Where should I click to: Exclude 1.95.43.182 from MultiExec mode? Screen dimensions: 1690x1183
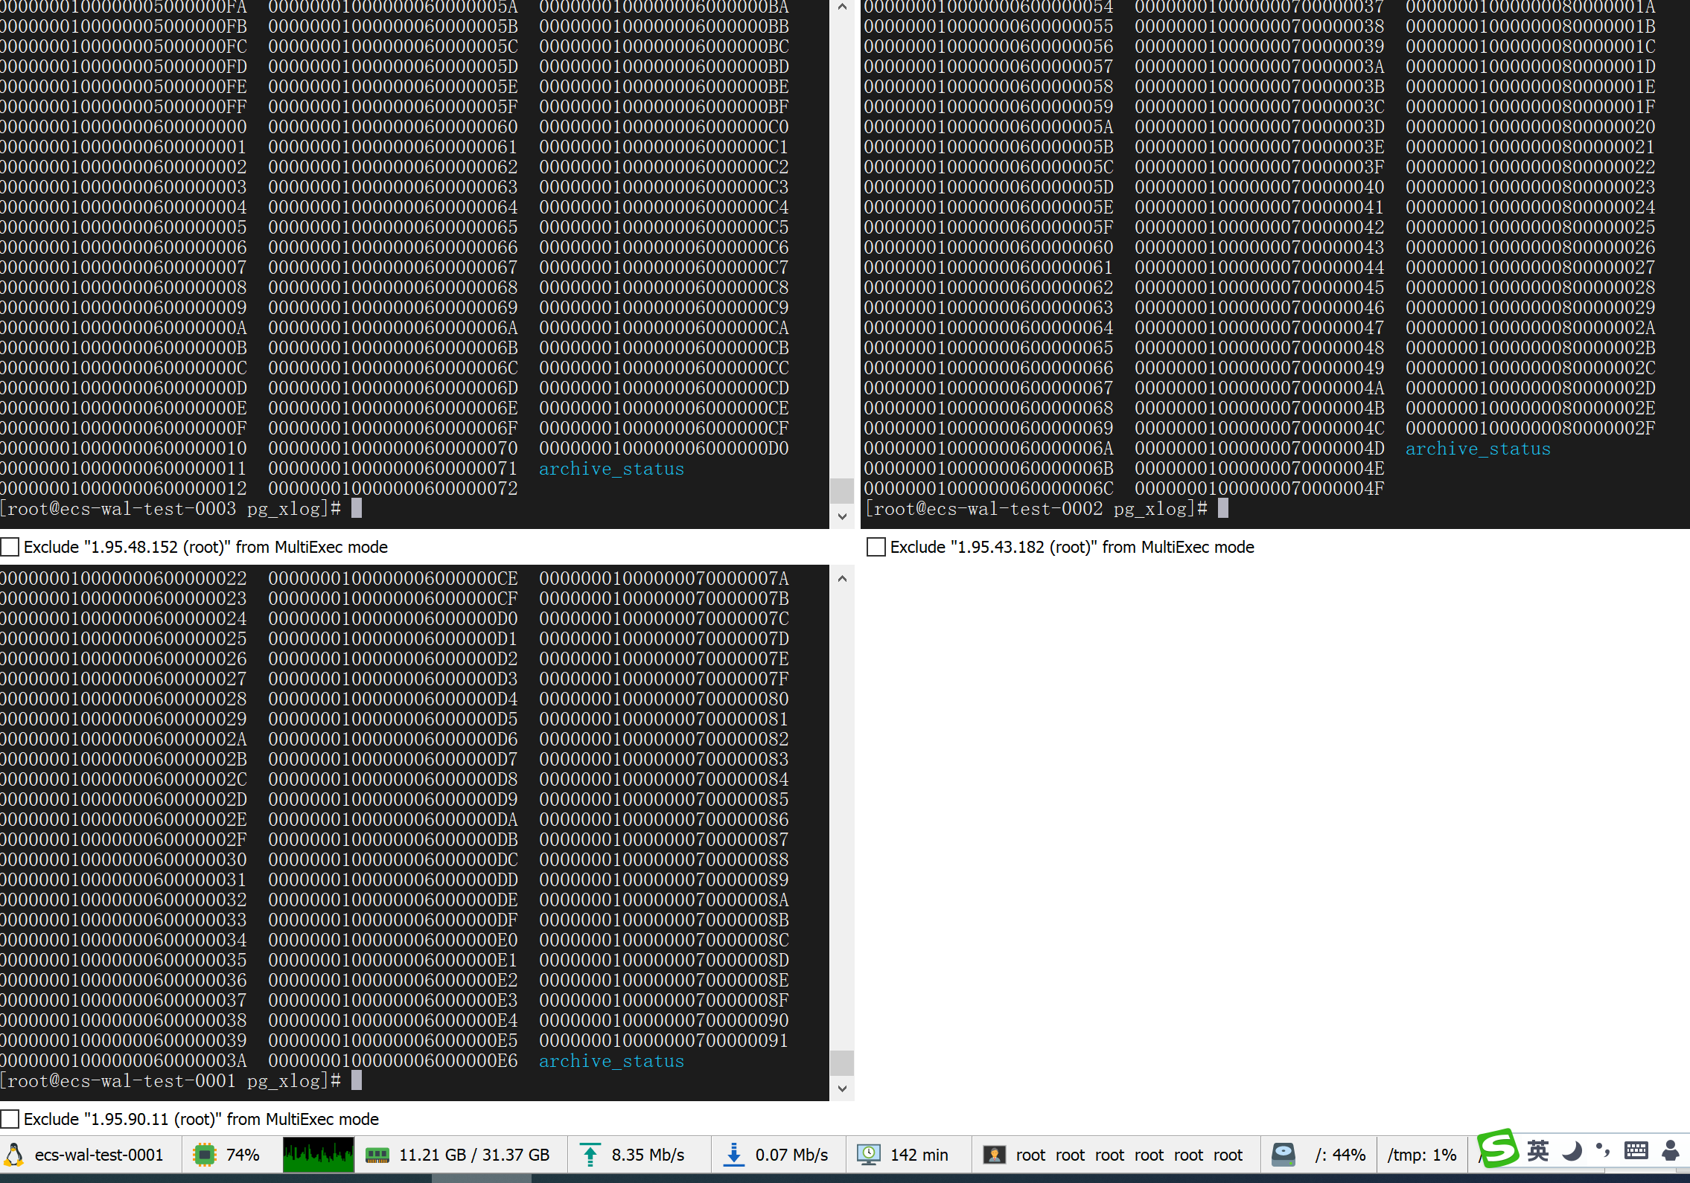tap(876, 547)
